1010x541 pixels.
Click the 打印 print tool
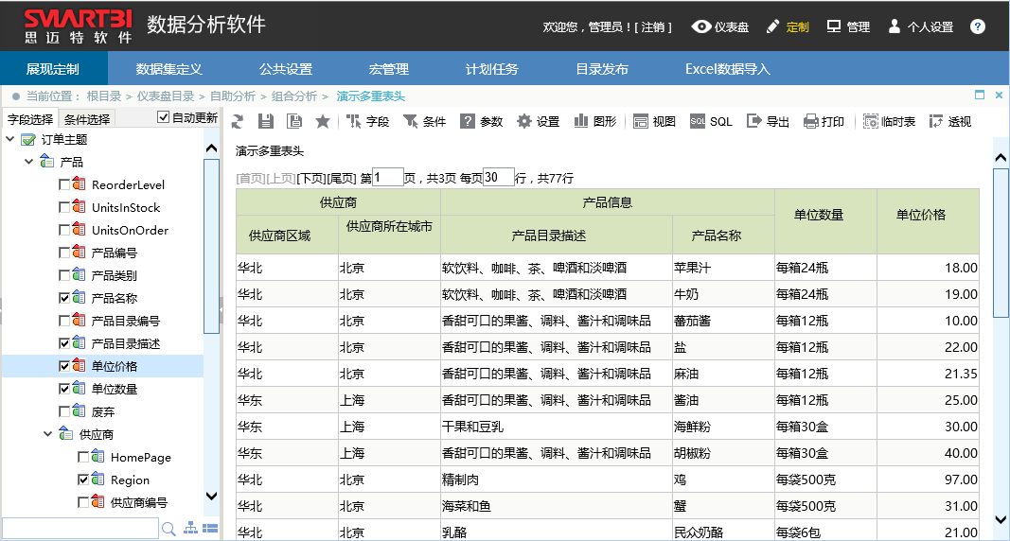(x=824, y=122)
